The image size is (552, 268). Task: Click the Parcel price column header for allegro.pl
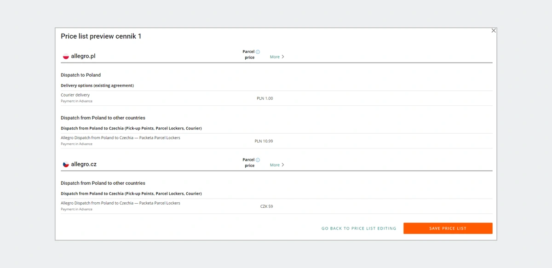pyautogui.click(x=249, y=54)
